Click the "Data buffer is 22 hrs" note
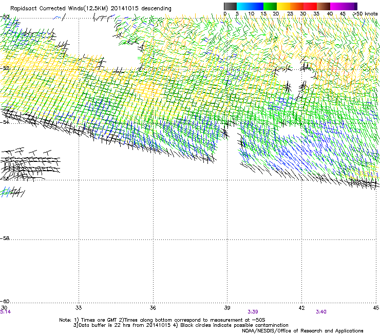 coord(181,325)
